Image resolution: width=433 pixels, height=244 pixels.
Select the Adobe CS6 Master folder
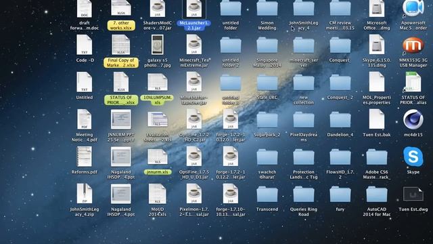(377, 157)
